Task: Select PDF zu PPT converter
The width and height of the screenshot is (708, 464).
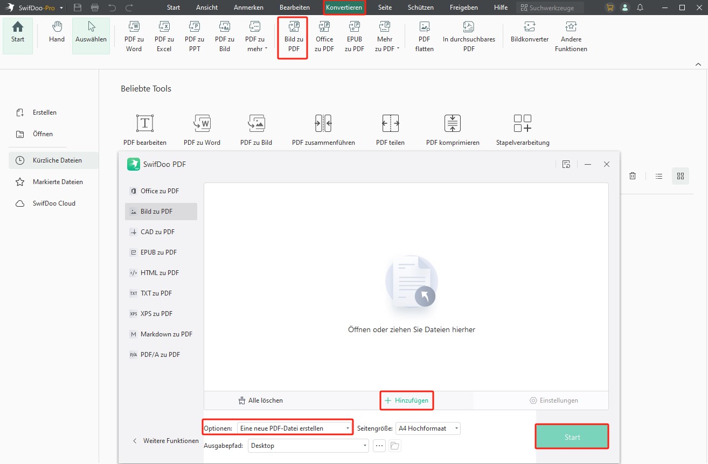Action: (x=194, y=37)
